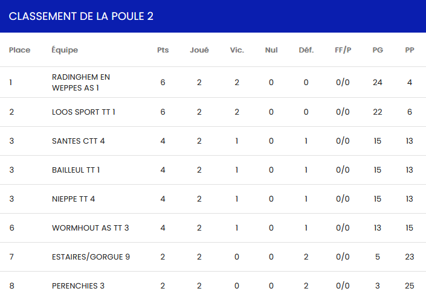Open PERENCHIES 3 team entry
The height and width of the screenshot is (300, 426).
click(x=79, y=286)
